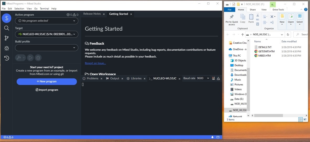Screen dimensions: 310x142
Task: Open the File menu in Mbed Studio
Action: (4, 9)
